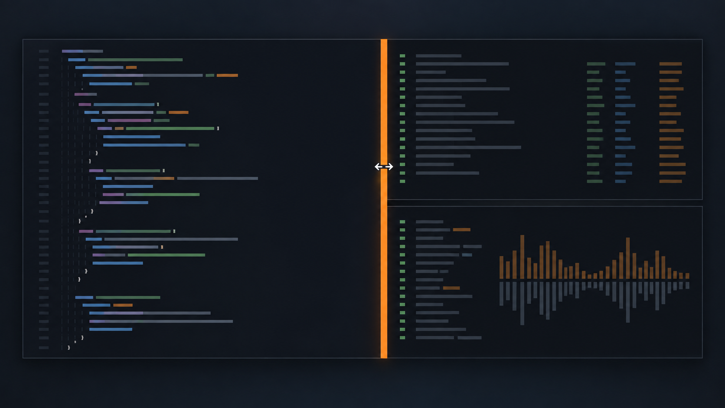Click the highlighted orange vertical pane splitter
Screen dimensions: 725x408
coord(384,199)
